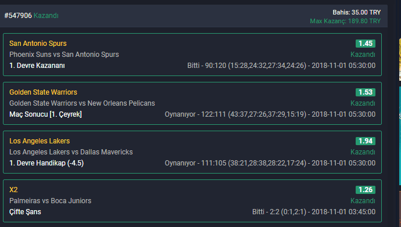Click the 1.94 odds badge

pos(365,141)
